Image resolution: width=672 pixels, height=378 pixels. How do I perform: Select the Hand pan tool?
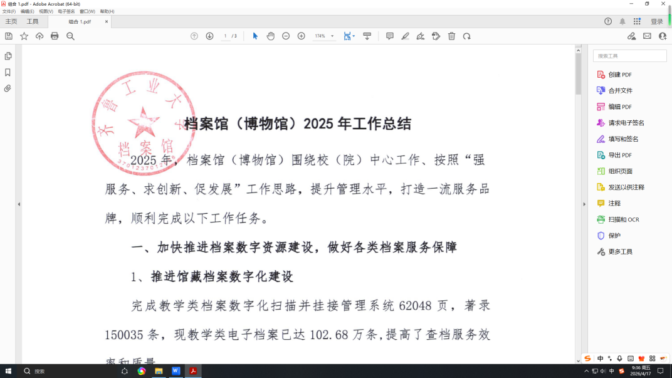[271, 36]
